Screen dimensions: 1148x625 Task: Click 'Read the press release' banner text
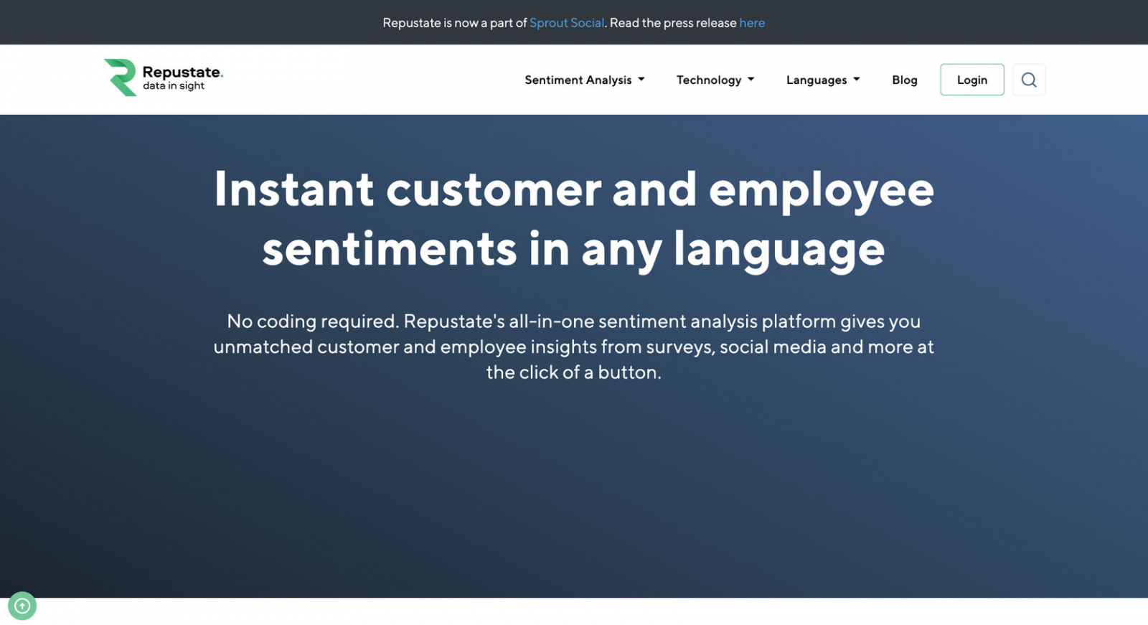pyautogui.click(x=672, y=23)
